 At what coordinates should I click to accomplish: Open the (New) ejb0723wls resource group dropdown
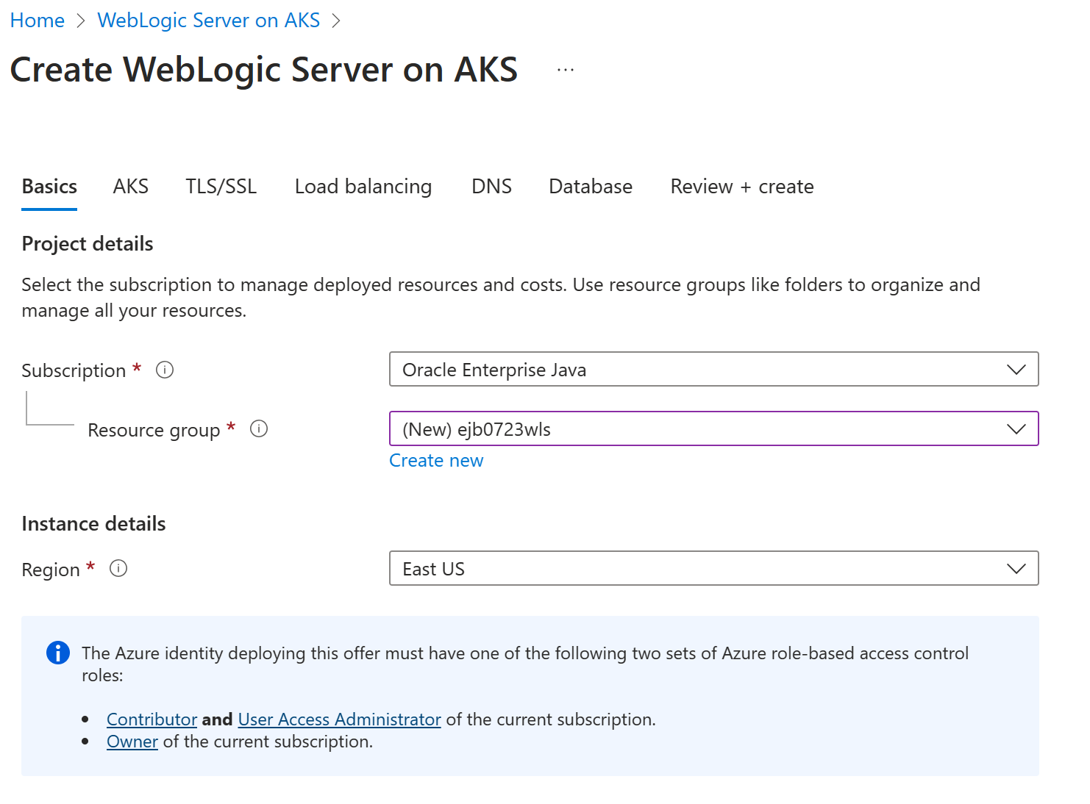(x=713, y=428)
